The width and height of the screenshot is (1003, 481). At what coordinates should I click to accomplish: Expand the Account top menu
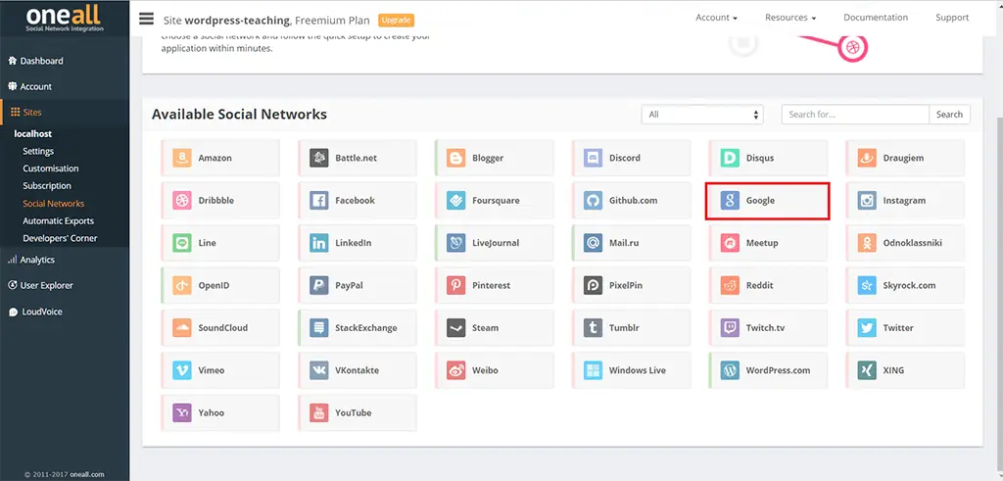(x=716, y=18)
